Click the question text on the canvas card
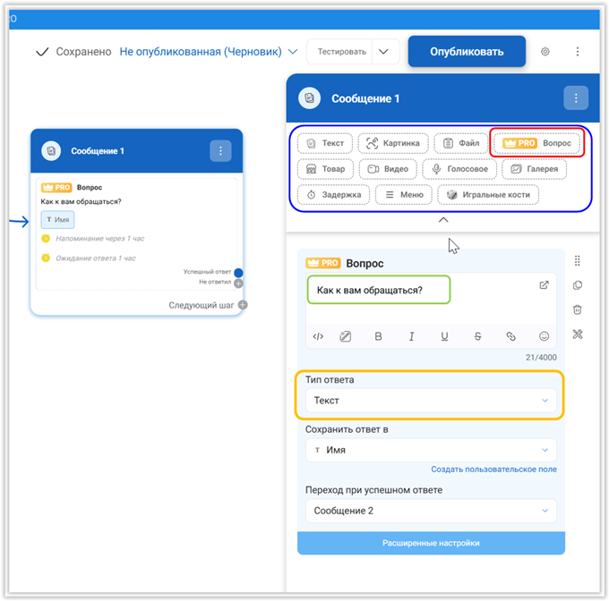The height and width of the screenshot is (601, 609). pyautogui.click(x=81, y=201)
